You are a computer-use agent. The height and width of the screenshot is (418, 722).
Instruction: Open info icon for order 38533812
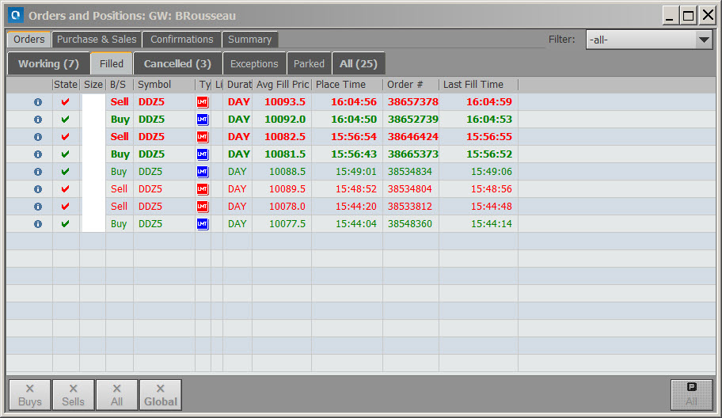pyautogui.click(x=38, y=207)
